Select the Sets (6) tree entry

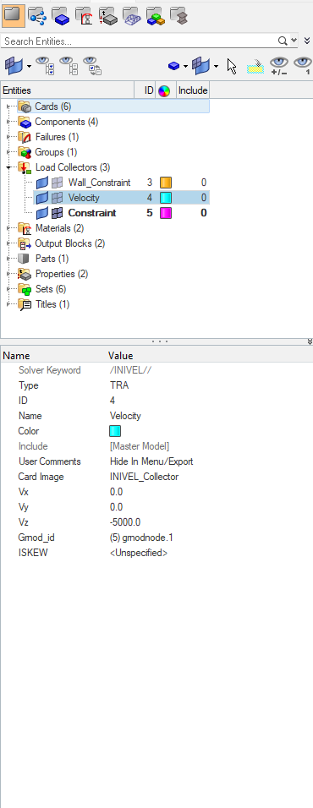coord(51,289)
